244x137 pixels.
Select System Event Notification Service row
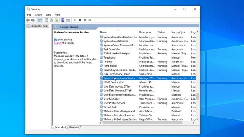[x=148, y=37]
